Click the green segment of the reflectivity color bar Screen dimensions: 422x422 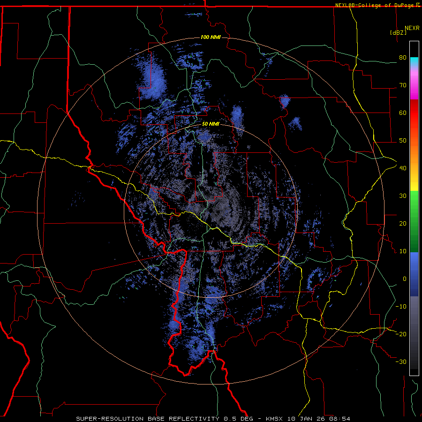[x=414, y=221]
